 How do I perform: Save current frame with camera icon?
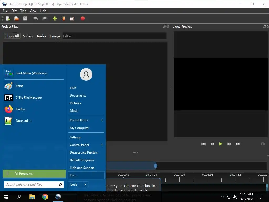(263, 144)
